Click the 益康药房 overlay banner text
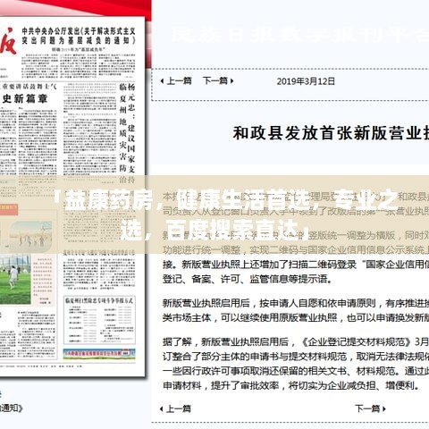This screenshot has height=429, width=429. (x=225, y=214)
